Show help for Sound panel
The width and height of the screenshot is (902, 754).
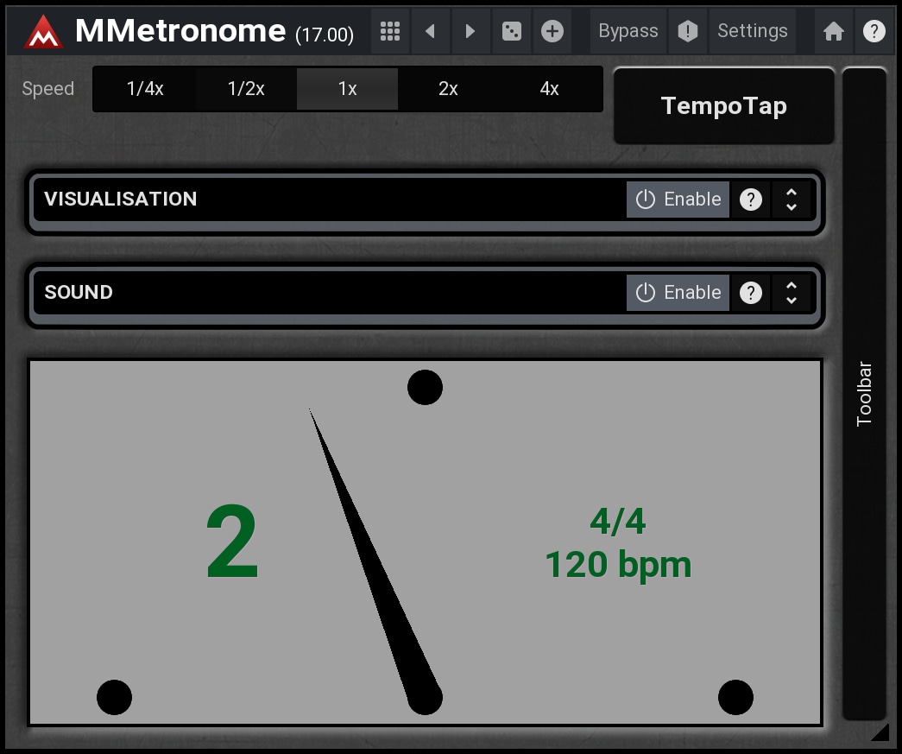(x=751, y=293)
